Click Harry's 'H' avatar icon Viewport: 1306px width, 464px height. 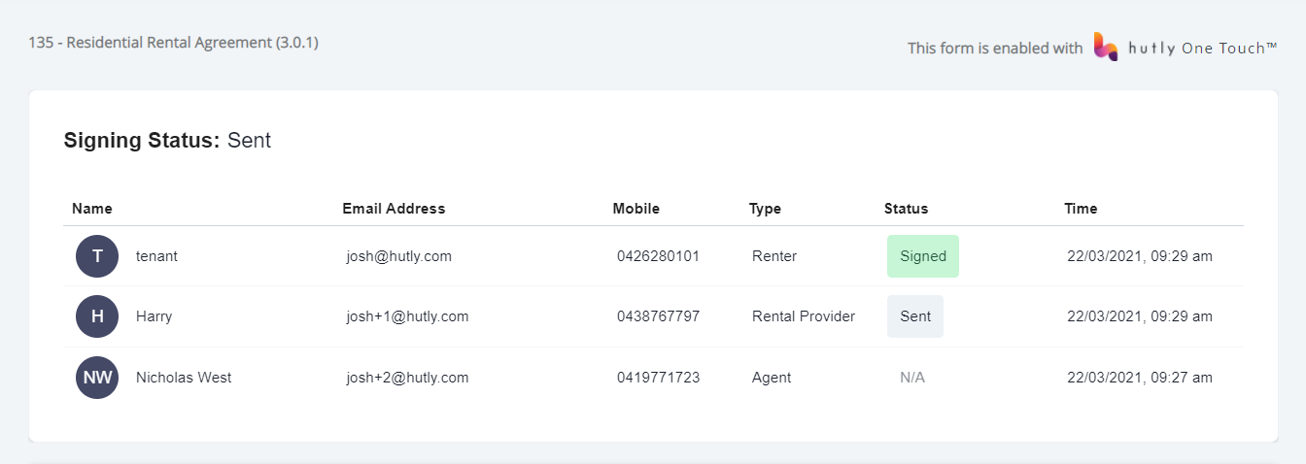(x=97, y=316)
